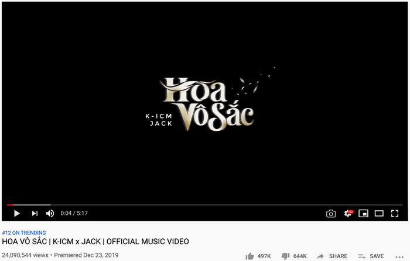Skip to the next video
The height and width of the screenshot is (261, 410).
click(35, 214)
